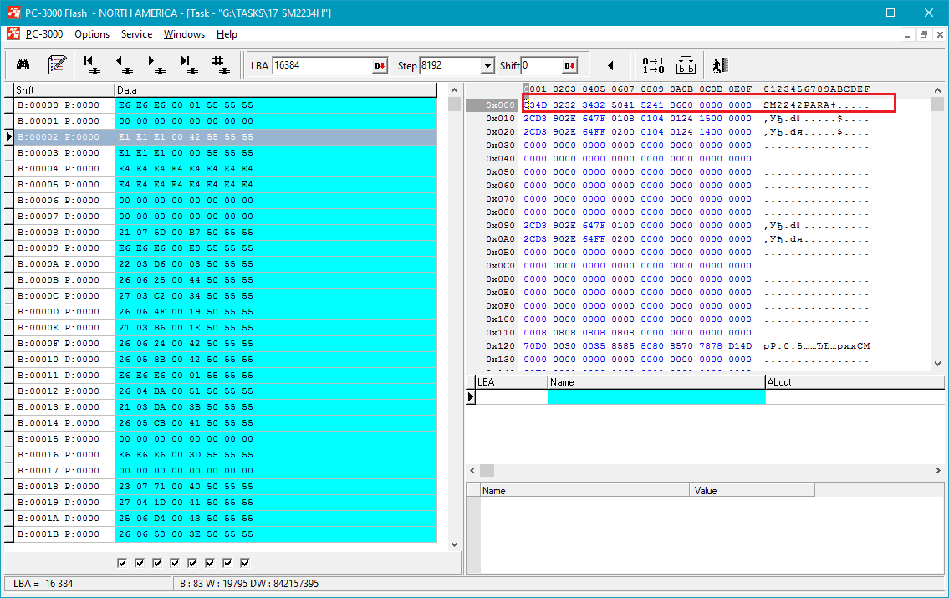Toggle the third checkbox under data columns
The width and height of the screenshot is (949, 598).
[157, 563]
